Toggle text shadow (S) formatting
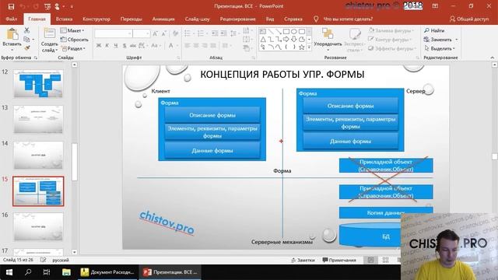498x280 pixels. [x=124, y=46]
